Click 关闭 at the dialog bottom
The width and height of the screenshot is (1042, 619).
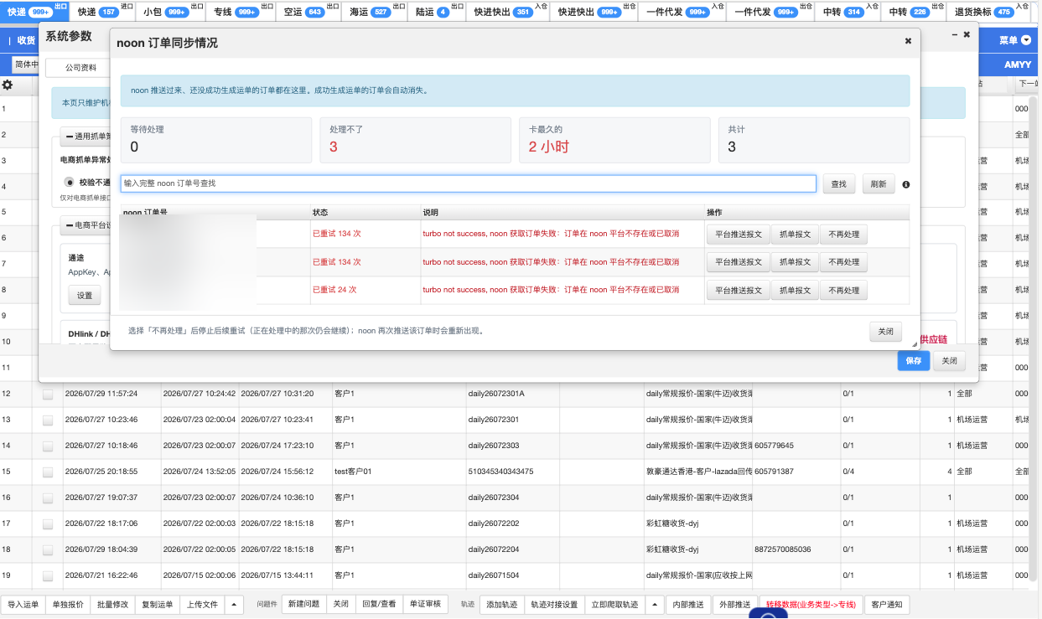[886, 332]
